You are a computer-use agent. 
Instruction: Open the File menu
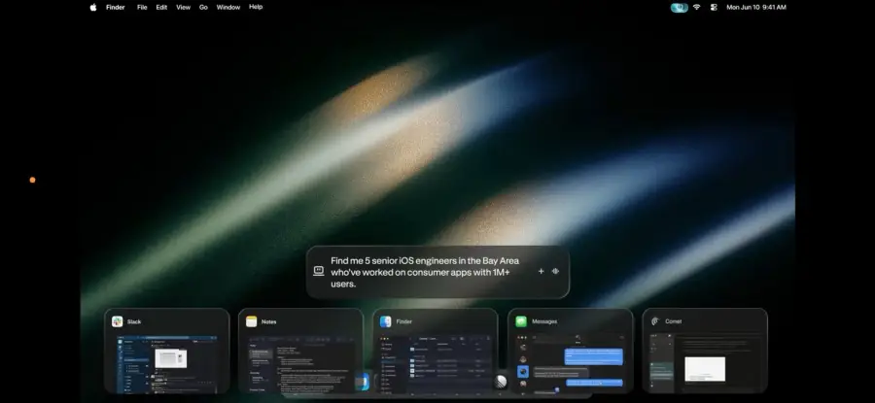pyautogui.click(x=142, y=7)
